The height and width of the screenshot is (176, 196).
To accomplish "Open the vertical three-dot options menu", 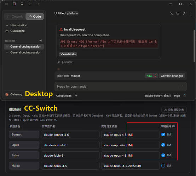I will (190, 13).
